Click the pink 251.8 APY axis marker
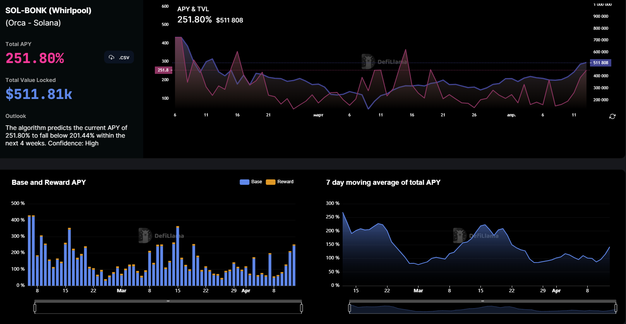 tap(163, 70)
